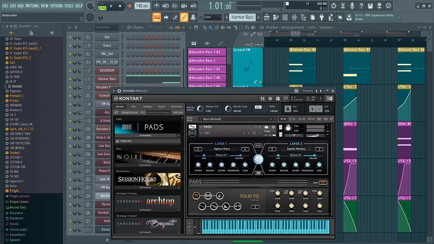The height and width of the screenshot is (244, 434).
Task: Toggle the Kontakt instrument Mute M button
Action: pyautogui.click(x=281, y=134)
